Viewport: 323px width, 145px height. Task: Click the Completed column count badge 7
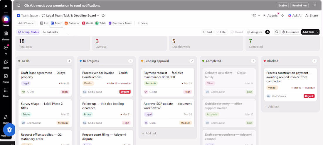(253, 61)
